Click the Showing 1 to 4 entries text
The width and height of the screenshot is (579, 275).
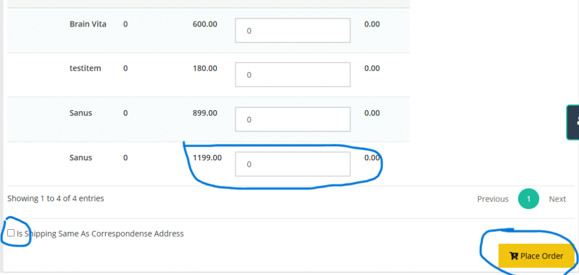(x=55, y=198)
